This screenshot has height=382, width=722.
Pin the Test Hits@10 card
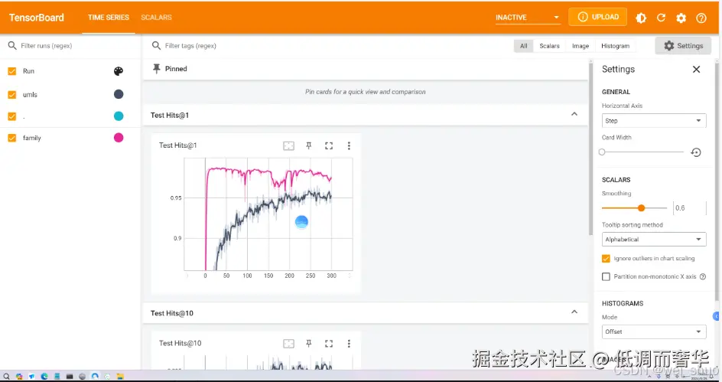pos(309,343)
